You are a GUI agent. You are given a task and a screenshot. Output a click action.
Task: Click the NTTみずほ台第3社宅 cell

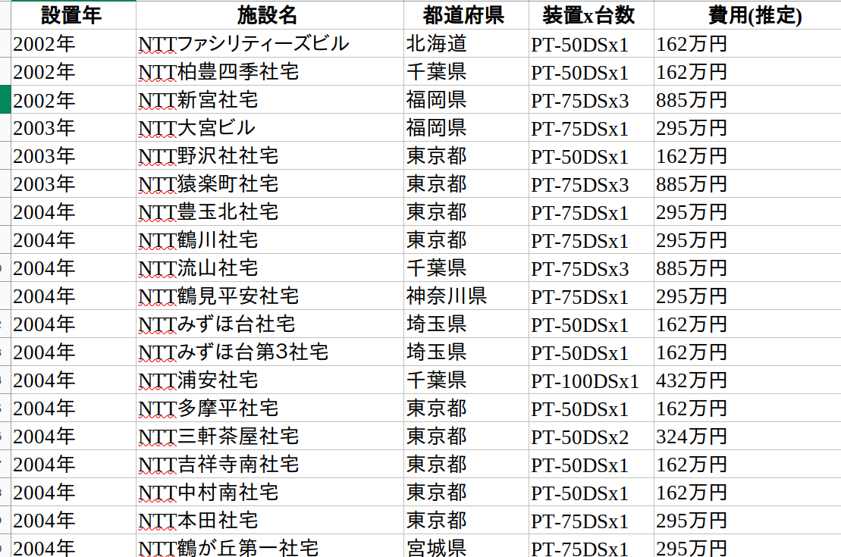270,352
